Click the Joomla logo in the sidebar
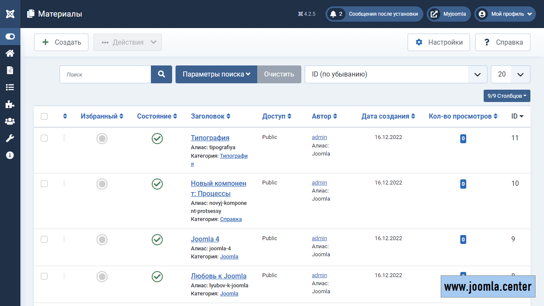Viewport: 544px width, 306px height. (x=10, y=14)
